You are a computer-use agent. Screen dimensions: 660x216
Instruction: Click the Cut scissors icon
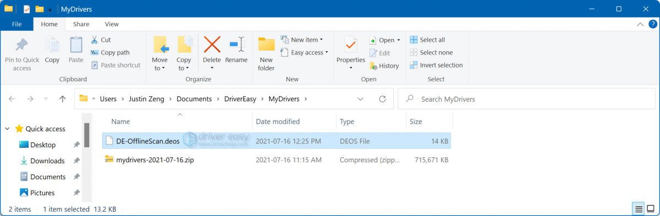pos(95,40)
